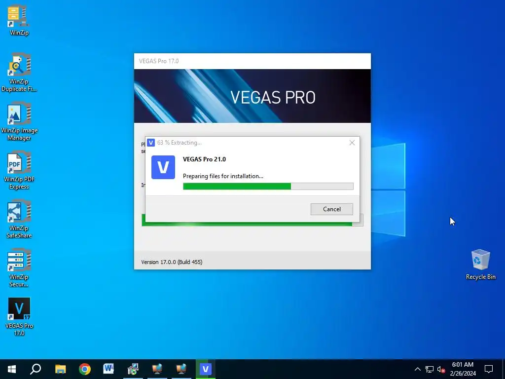Viewport: 505px width, 379px height.
Task: Open network status tray icon
Action: (x=430, y=369)
